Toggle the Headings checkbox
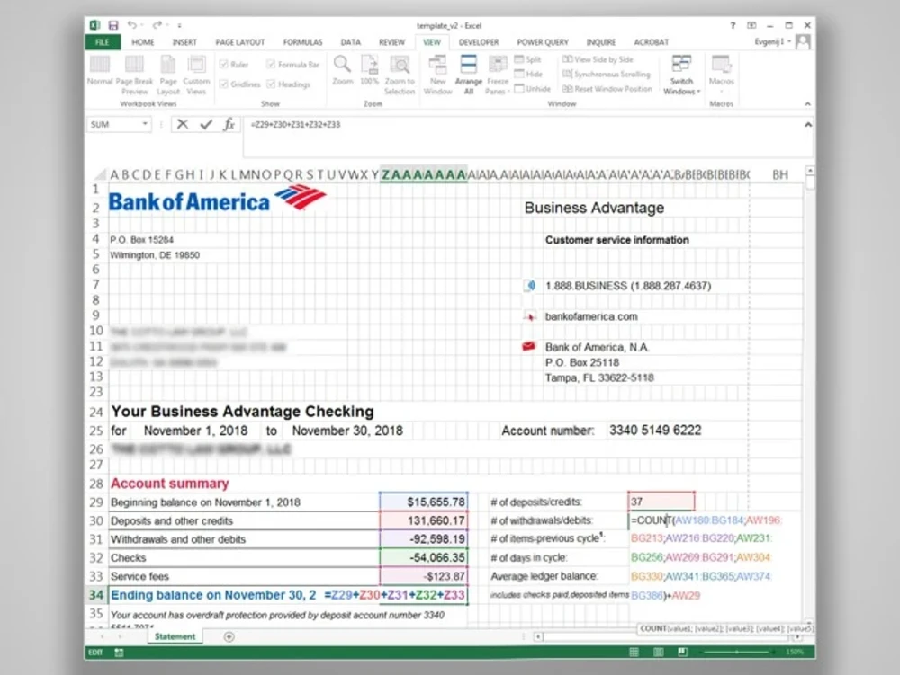900x675 pixels. pos(271,84)
